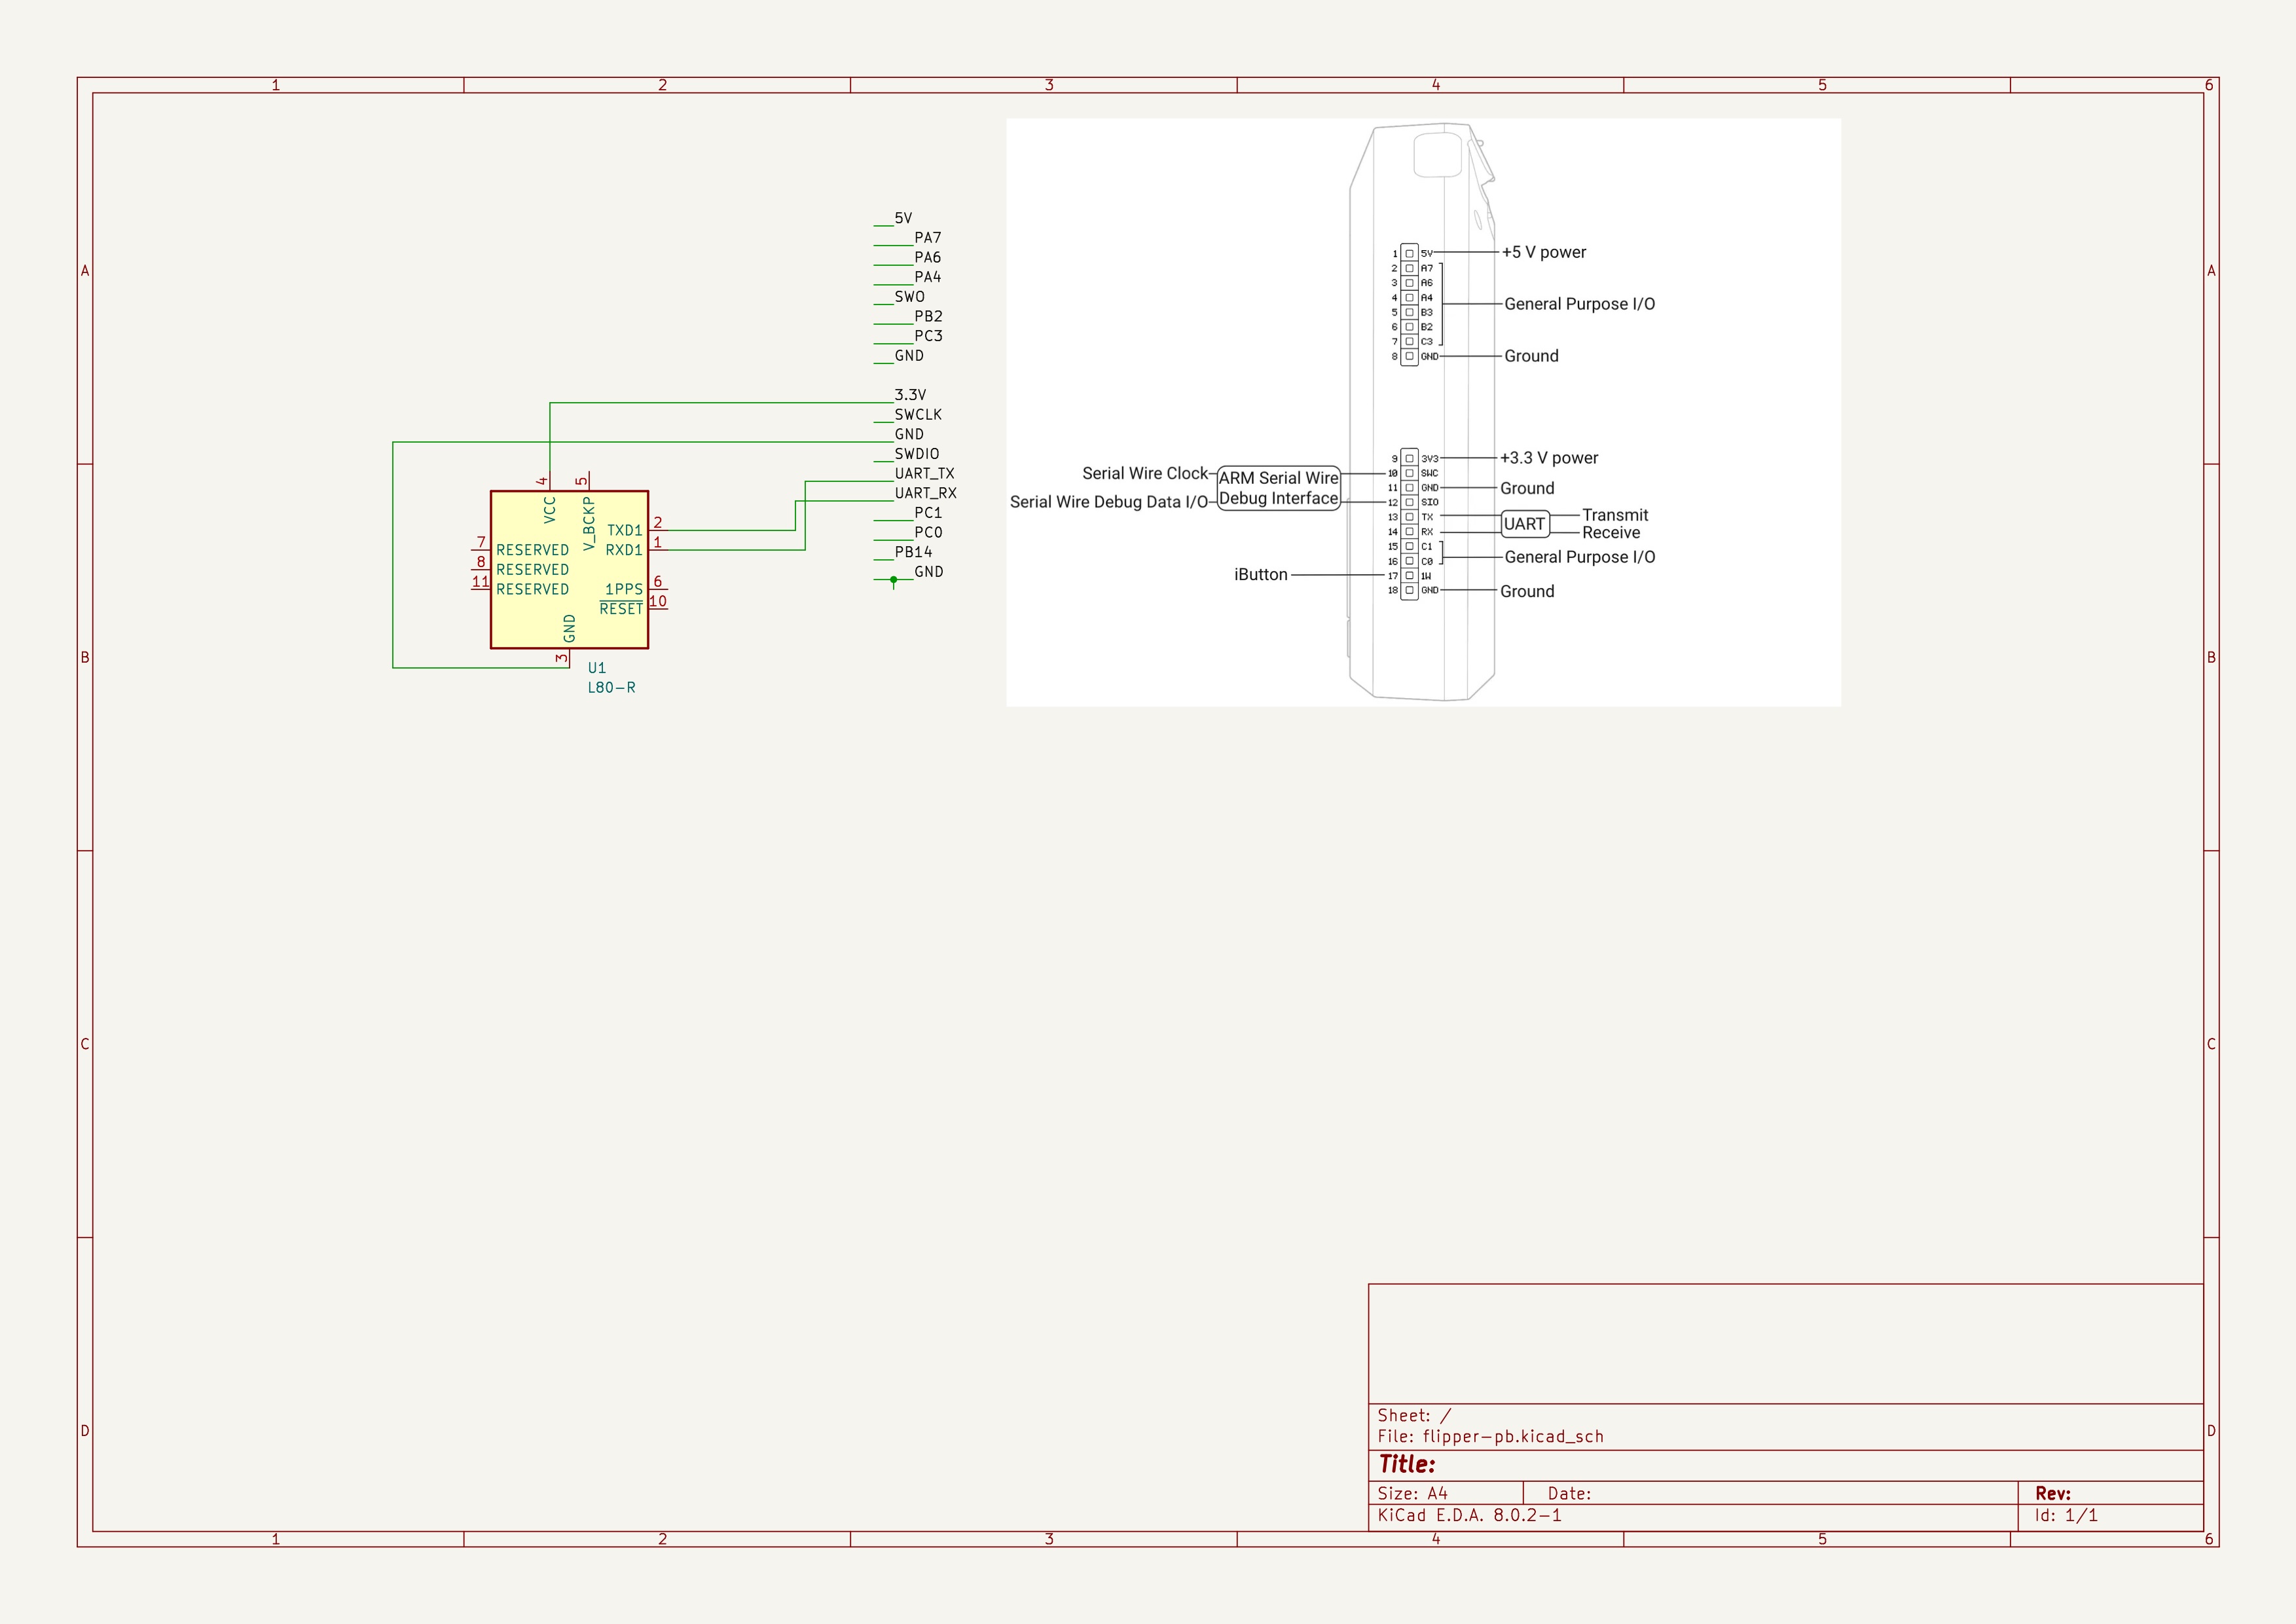Select the TXD1 pin name on U1
The image size is (2296, 1624).
pos(624,531)
